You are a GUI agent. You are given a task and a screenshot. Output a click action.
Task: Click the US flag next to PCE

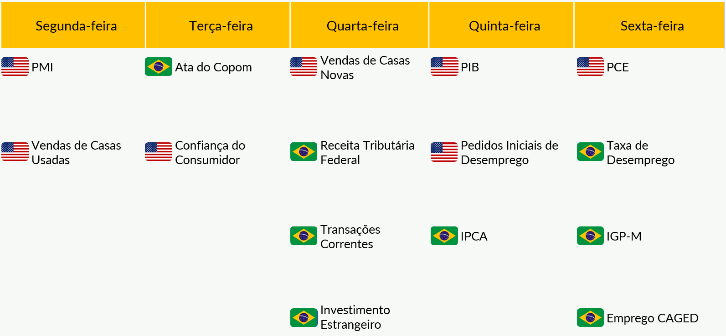590,67
